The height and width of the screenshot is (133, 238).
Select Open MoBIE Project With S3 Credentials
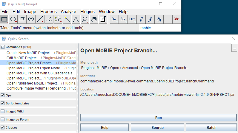pos(38,73)
